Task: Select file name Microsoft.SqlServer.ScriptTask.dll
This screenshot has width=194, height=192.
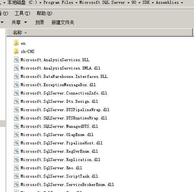Action: [59, 176]
